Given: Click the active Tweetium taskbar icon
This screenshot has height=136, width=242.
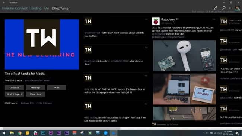Looking at the screenshot, I should click(114, 133).
